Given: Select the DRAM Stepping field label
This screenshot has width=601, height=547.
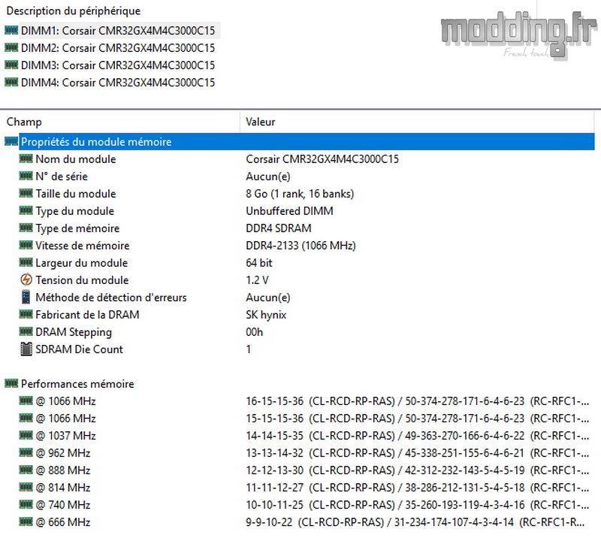Looking at the screenshot, I should point(74,332).
